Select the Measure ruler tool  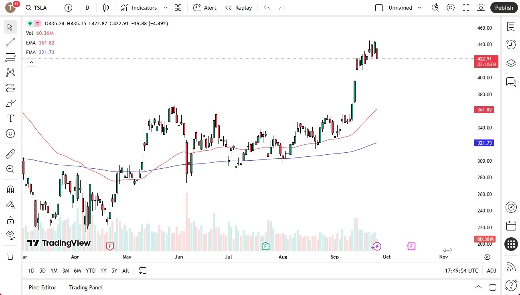(x=10, y=154)
